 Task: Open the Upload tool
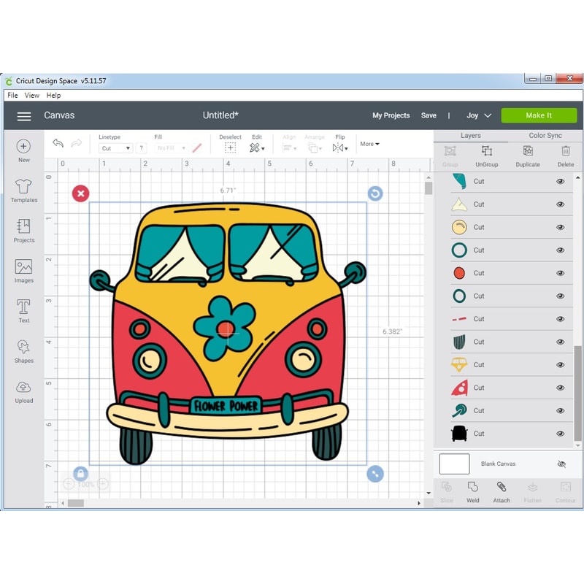click(23, 391)
